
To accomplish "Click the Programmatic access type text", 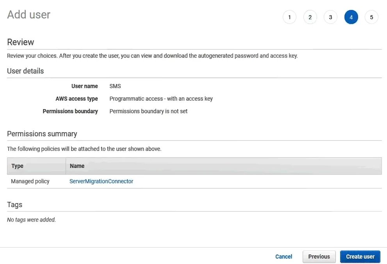I will (161, 99).
